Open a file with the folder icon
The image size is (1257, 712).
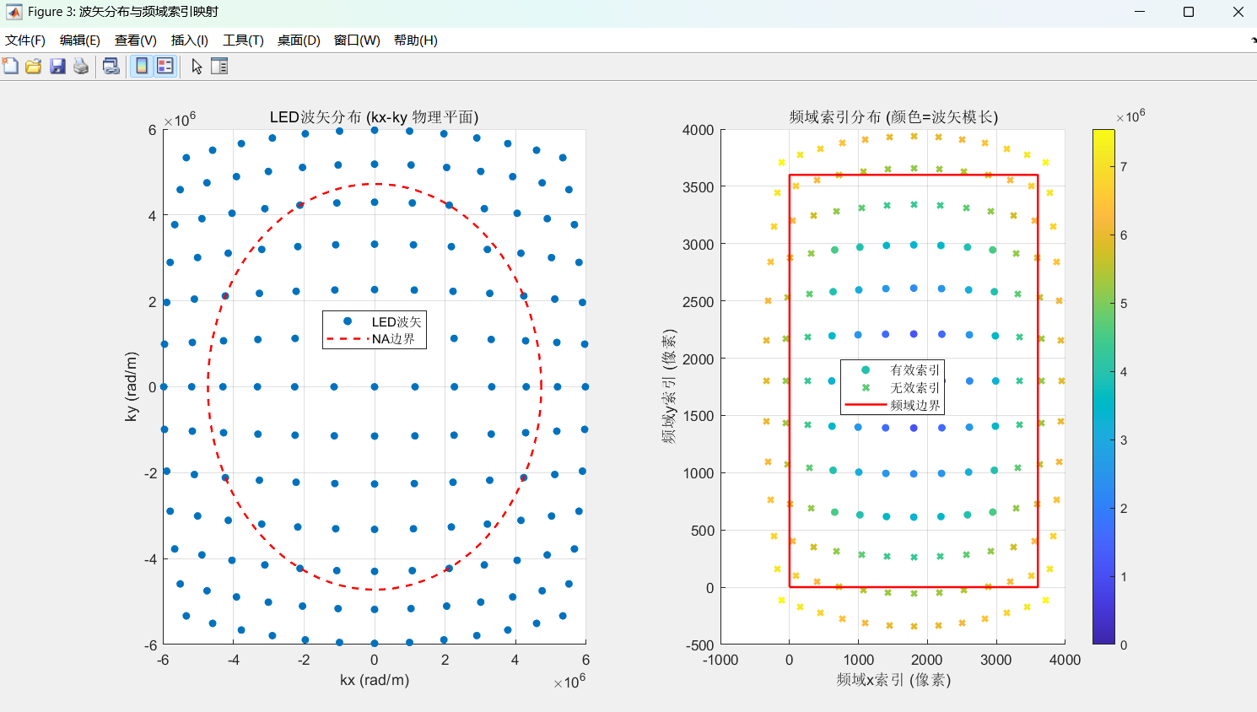point(34,66)
